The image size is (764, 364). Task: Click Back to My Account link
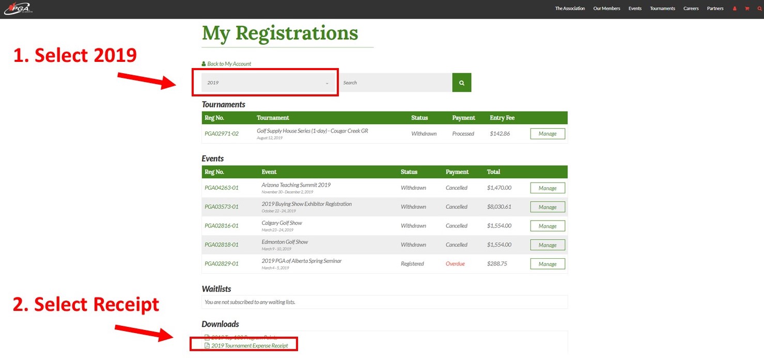tap(229, 64)
